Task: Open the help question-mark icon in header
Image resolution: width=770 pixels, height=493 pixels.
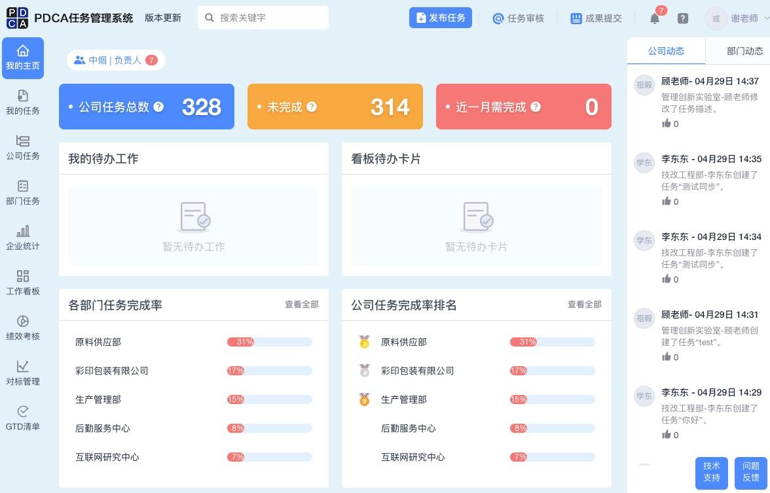Action: 682,19
